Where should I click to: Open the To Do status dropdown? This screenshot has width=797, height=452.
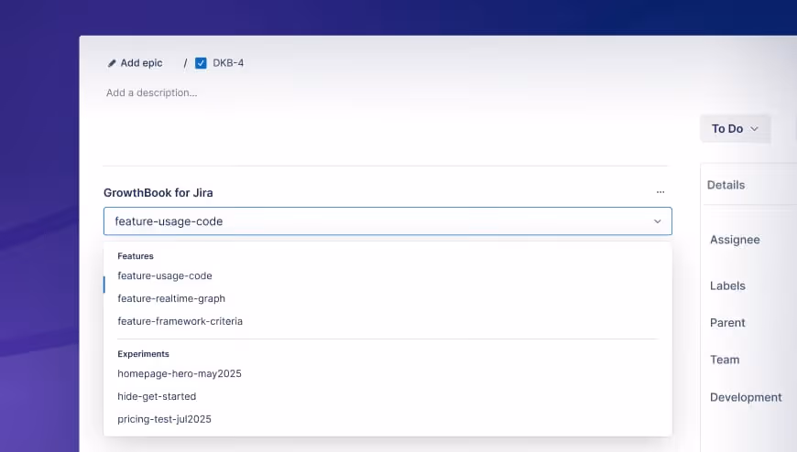coord(735,128)
